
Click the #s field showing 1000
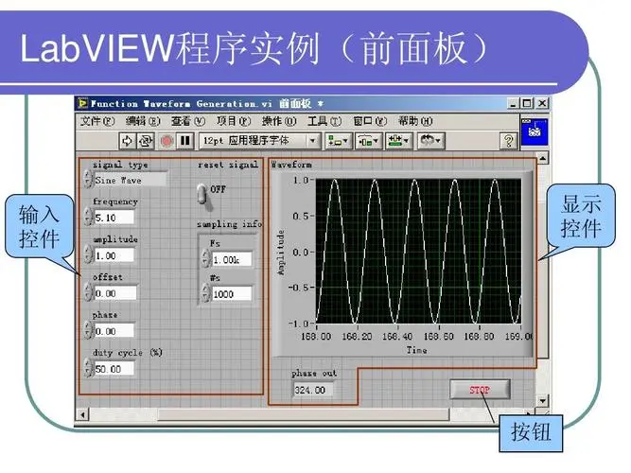click(x=232, y=294)
